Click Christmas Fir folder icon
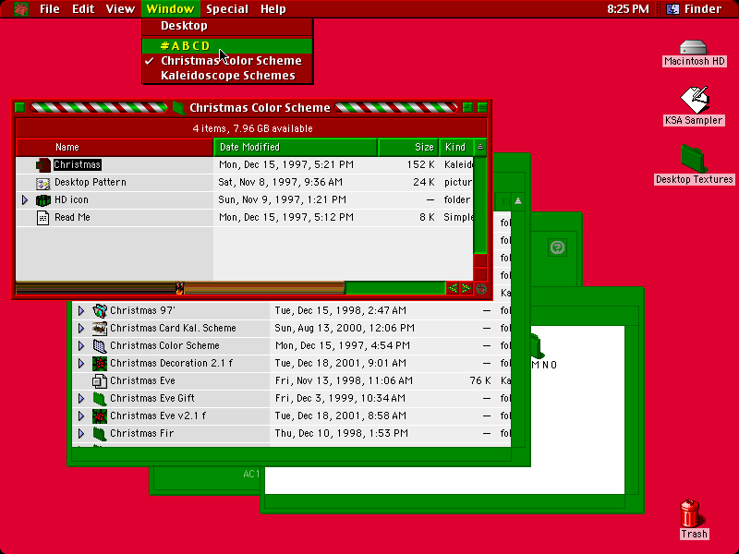The image size is (739, 554). [x=100, y=433]
